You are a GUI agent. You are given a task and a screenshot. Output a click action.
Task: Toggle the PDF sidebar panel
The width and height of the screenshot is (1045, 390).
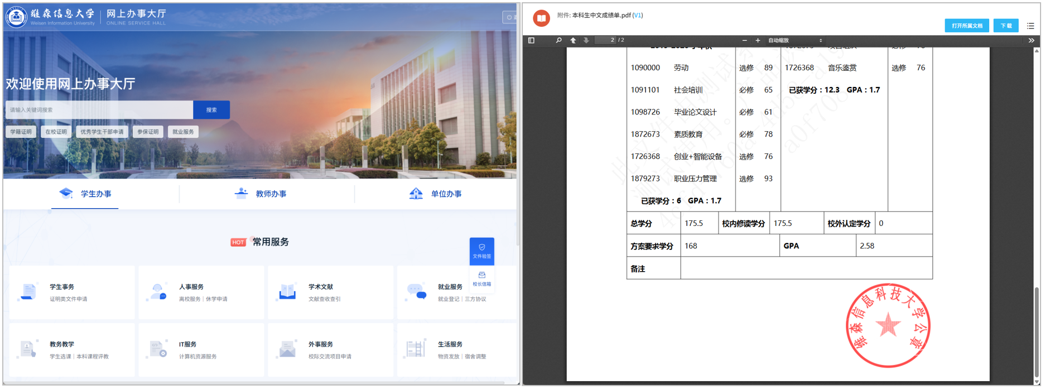tap(531, 40)
